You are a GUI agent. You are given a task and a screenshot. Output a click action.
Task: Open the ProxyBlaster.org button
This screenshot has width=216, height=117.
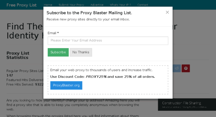pos(66,85)
